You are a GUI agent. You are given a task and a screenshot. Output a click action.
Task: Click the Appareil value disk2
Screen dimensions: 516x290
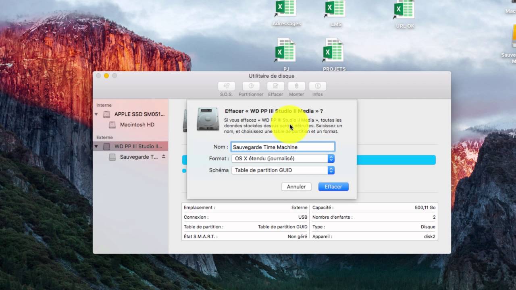[429, 236]
